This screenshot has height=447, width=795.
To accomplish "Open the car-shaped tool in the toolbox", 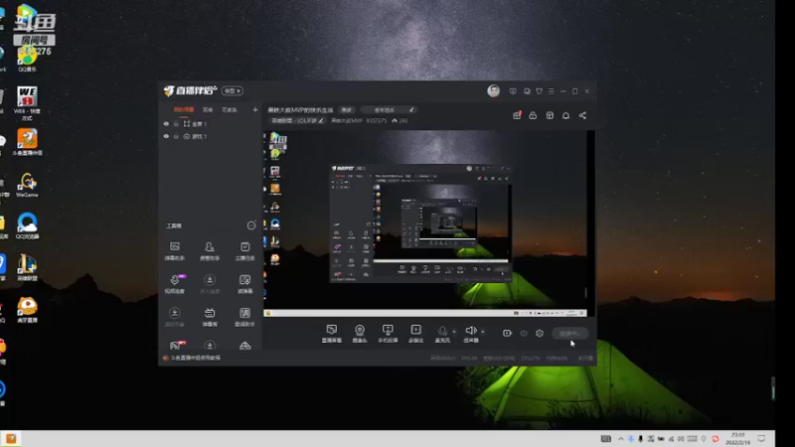I will point(244,346).
